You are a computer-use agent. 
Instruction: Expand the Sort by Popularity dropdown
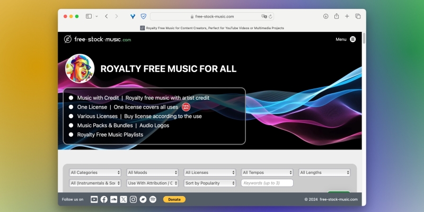click(210, 183)
